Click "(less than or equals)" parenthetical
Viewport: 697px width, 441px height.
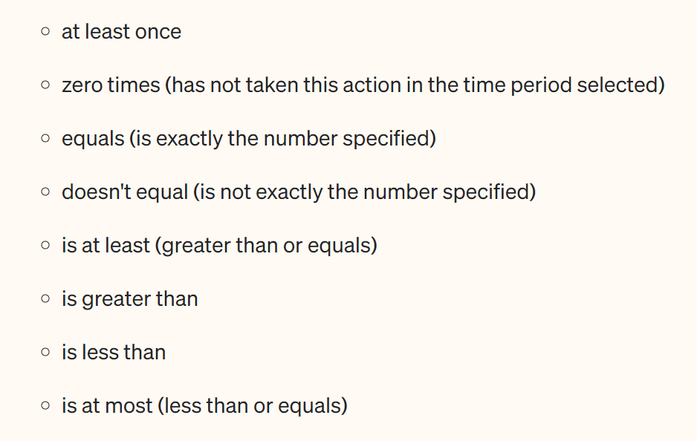250,406
